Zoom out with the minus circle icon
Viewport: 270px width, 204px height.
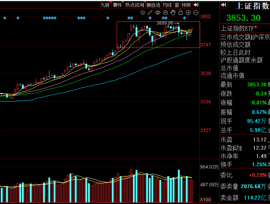pyautogui.click(x=196, y=12)
